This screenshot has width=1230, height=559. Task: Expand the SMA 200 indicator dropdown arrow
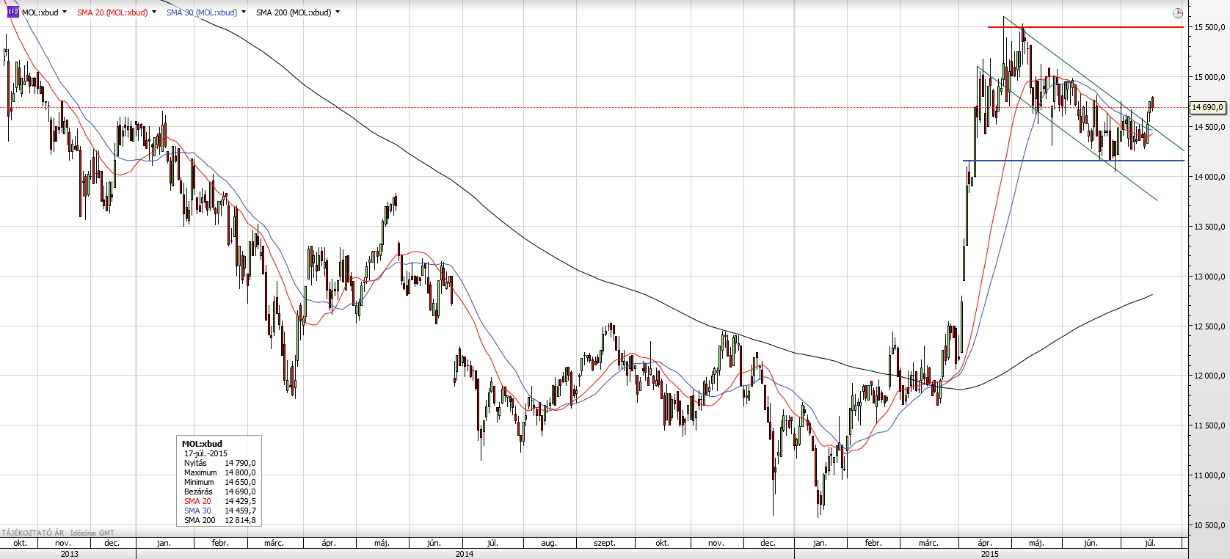coord(338,12)
